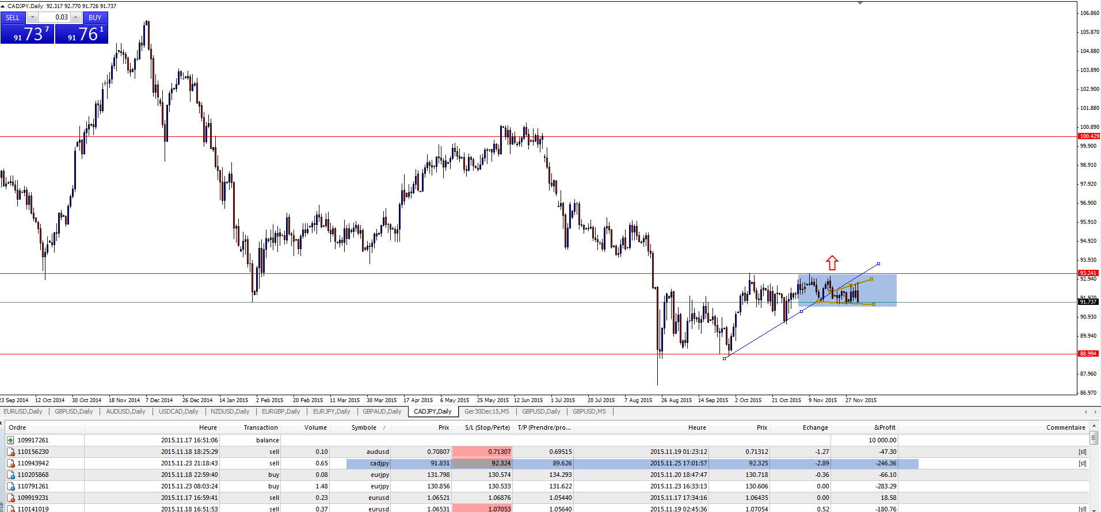
Task: Decrease lot volume with the down arrow
Action: click(33, 17)
